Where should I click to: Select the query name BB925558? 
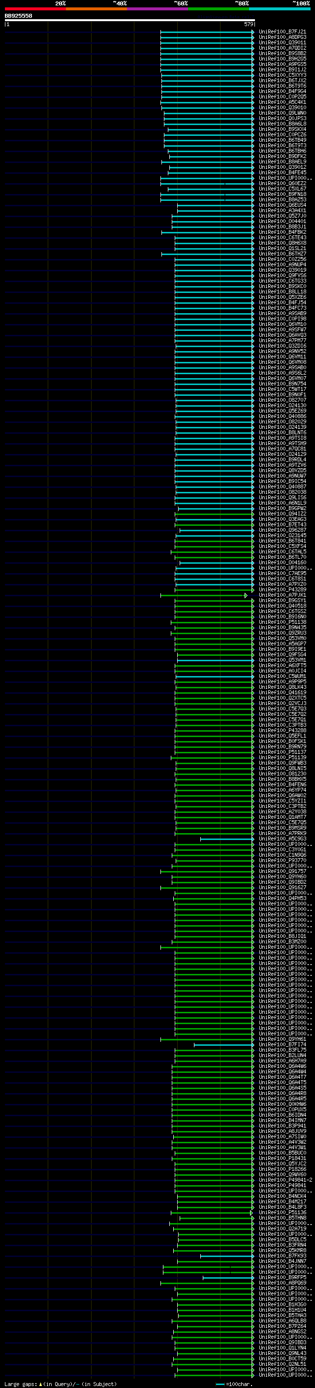[x=18, y=16]
